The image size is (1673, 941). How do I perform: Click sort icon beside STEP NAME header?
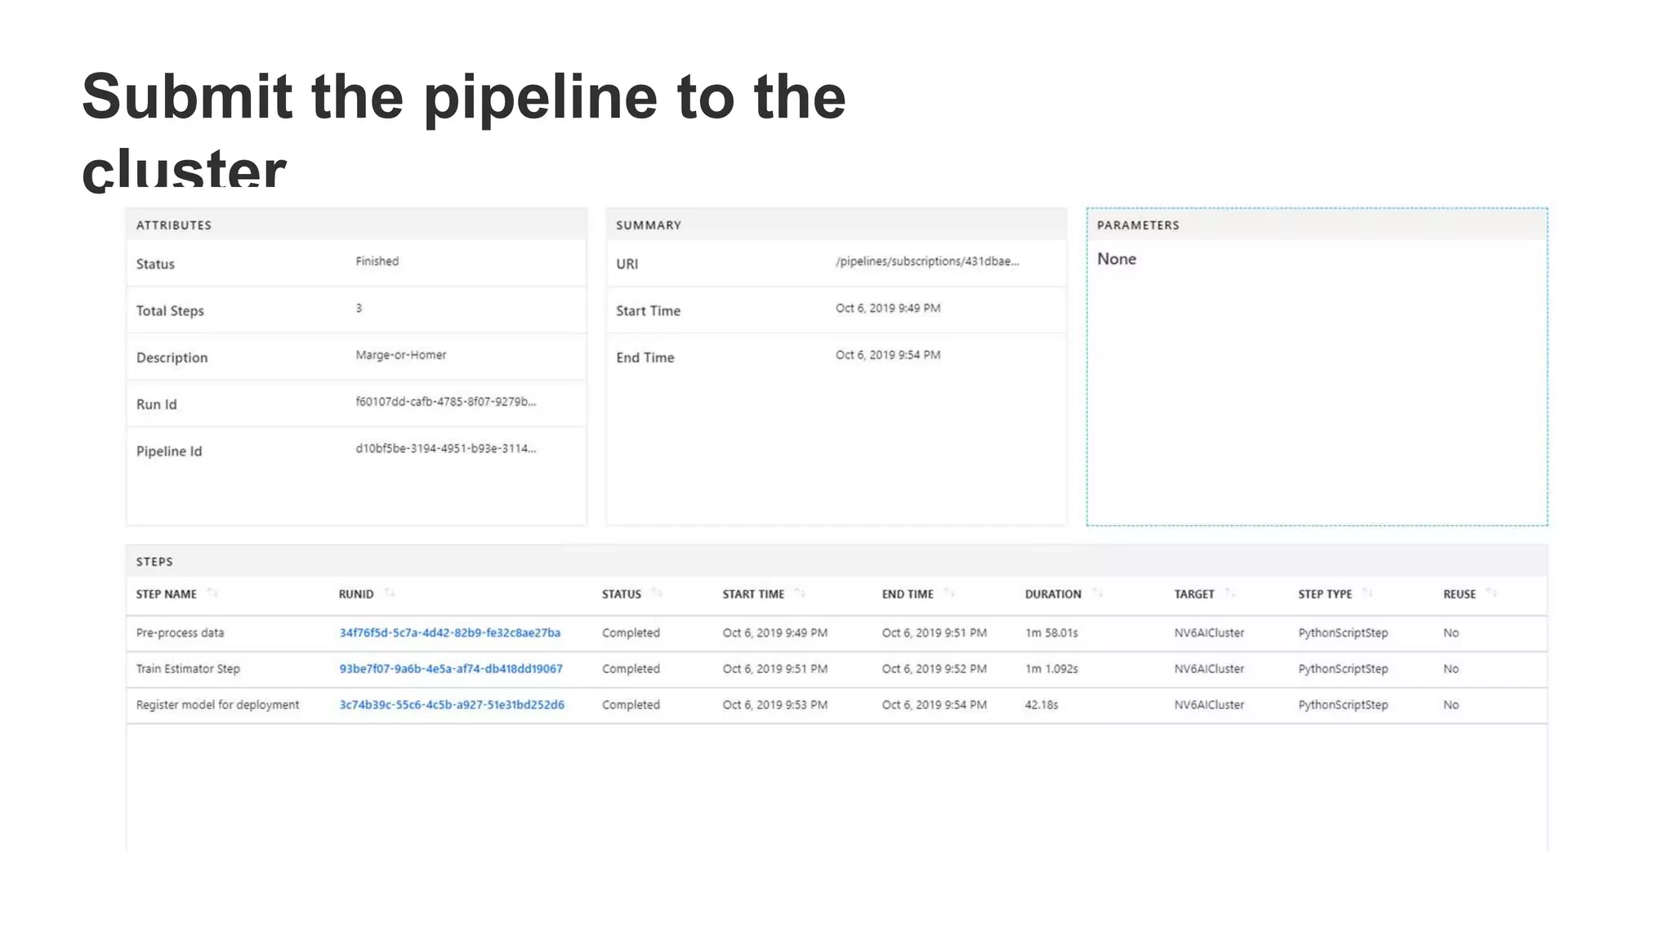coord(212,593)
